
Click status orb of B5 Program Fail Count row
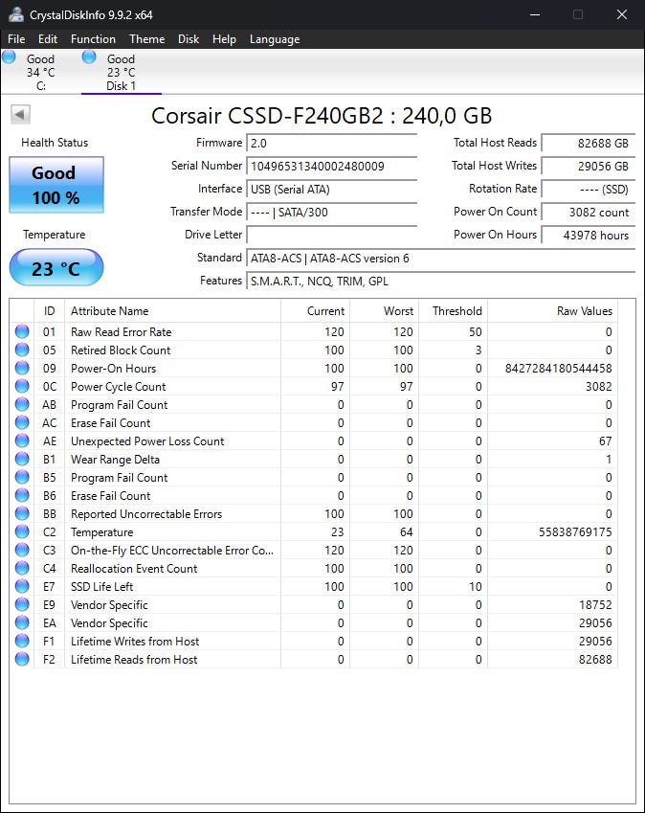22,477
